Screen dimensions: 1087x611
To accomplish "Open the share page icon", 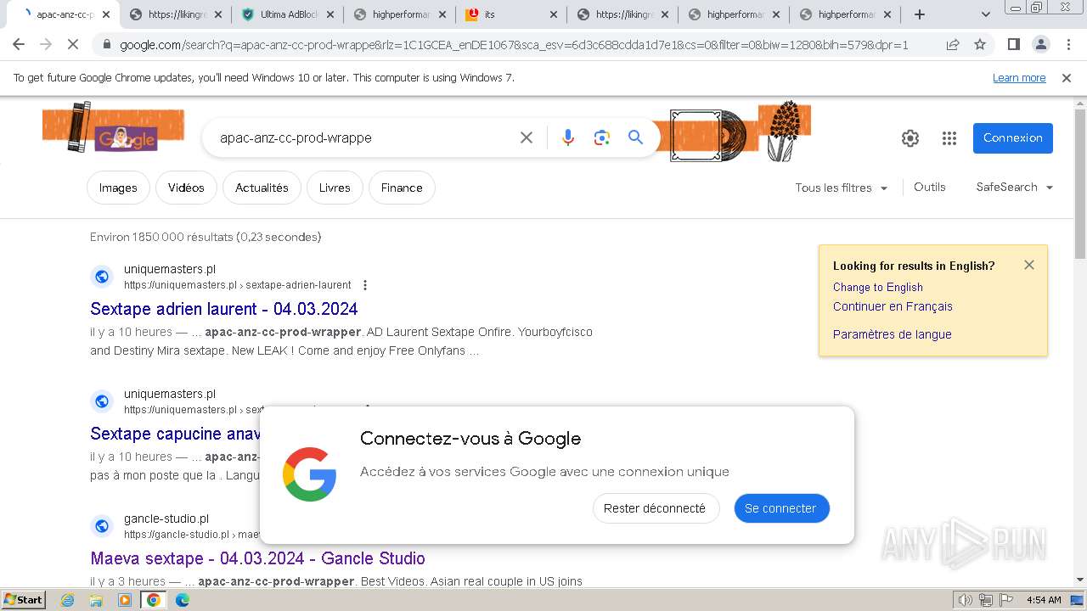I will pyautogui.click(x=953, y=45).
